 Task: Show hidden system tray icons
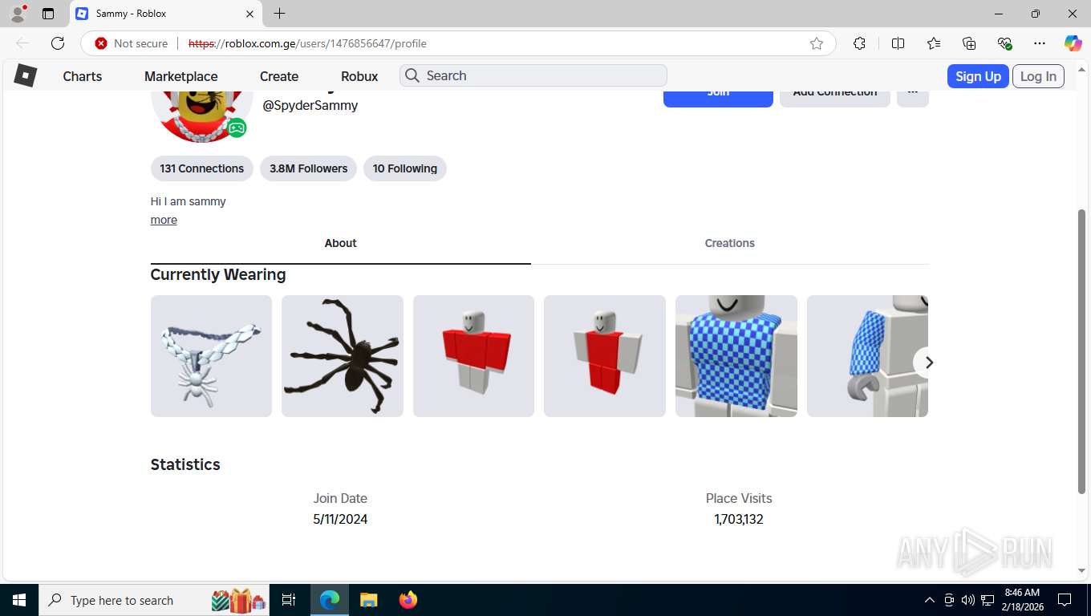click(930, 600)
